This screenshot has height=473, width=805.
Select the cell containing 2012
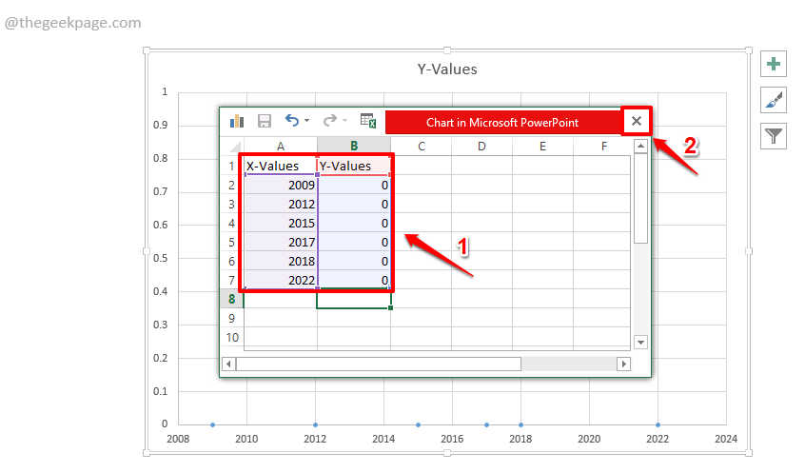[x=281, y=204]
